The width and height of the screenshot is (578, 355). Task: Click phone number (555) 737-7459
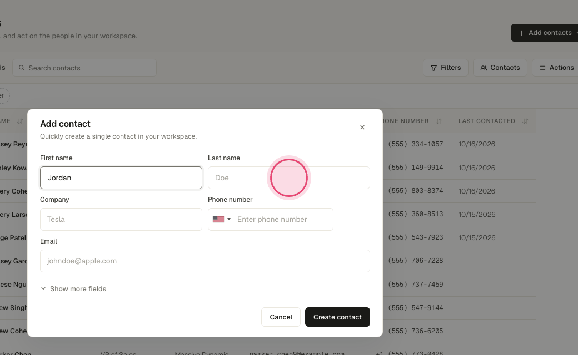click(416, 285)
